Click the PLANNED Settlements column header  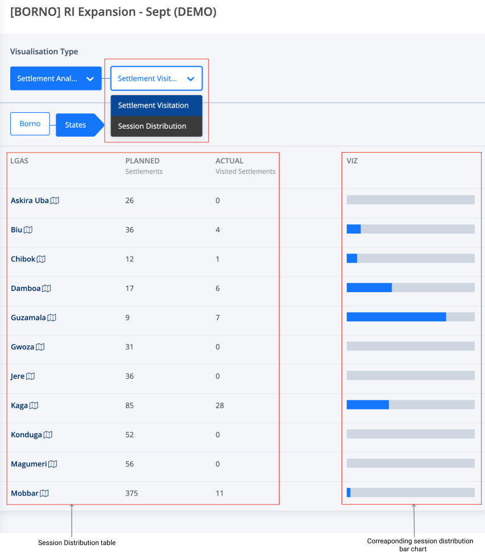click(144, 166)
